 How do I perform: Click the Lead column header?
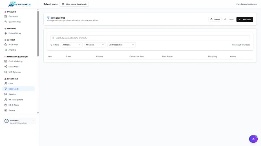[50, 57]
